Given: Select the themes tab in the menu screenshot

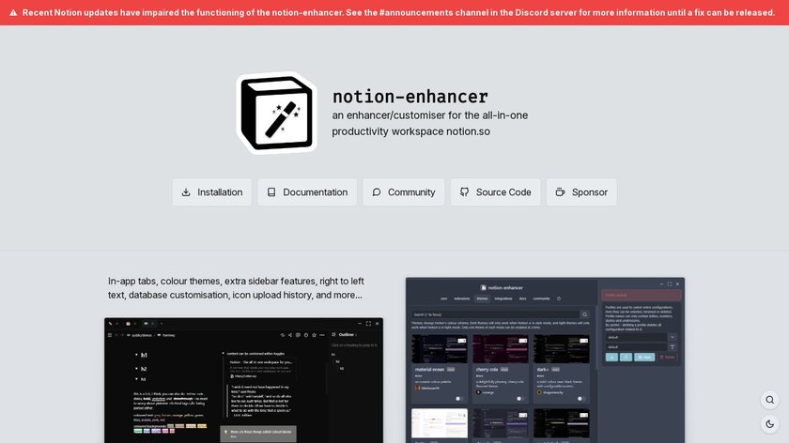Looking at the screenshot, I should coord(482,298).
